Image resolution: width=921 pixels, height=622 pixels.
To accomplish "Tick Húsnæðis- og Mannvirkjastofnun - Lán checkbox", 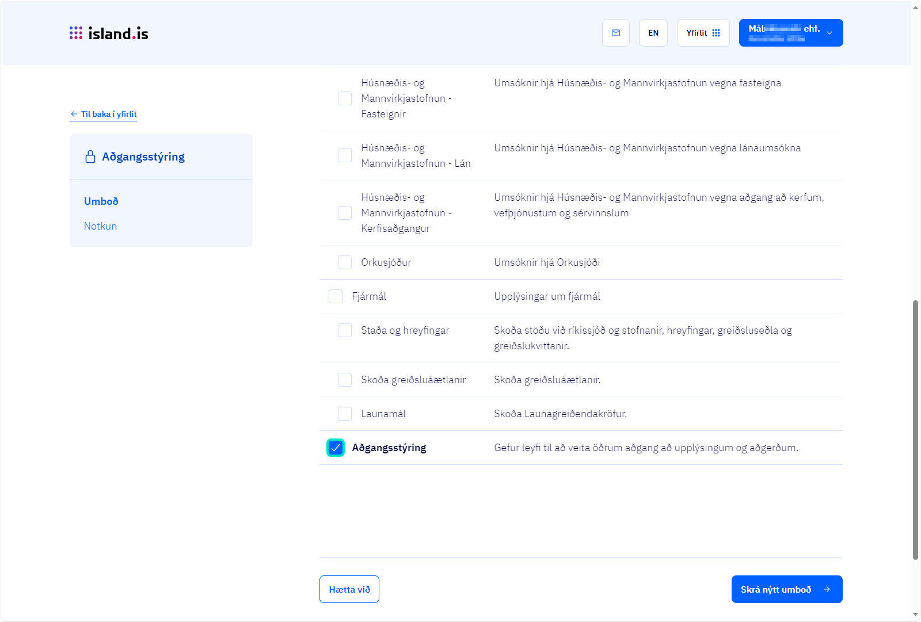I will coord(345,155).
